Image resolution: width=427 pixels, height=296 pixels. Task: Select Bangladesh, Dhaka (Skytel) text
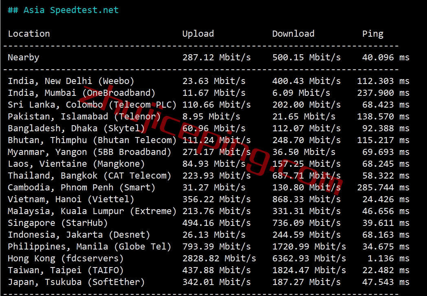76,128
